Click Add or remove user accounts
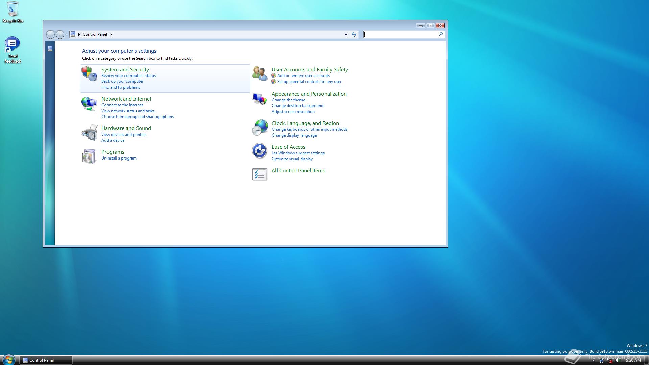This screenshot has width=649, height=365. point(303,76)
